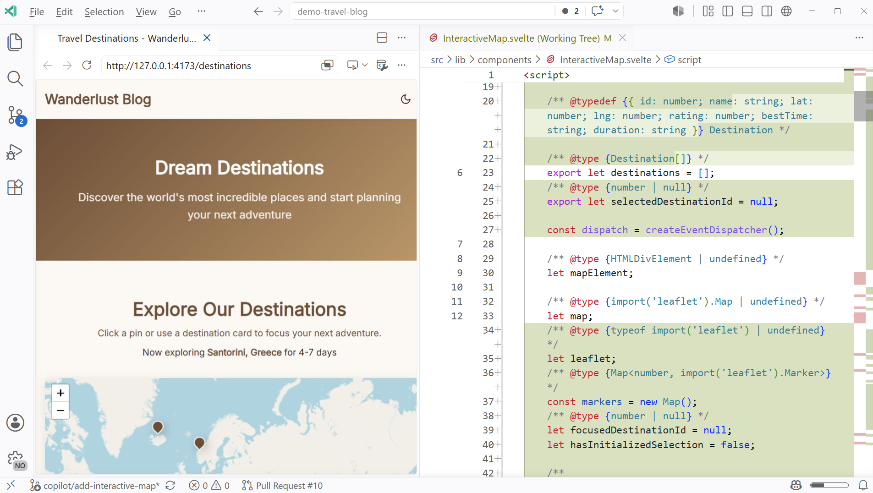The image size is (873, 493).
Task: Open more actions for the diff editor group
Action: tap(859, 38)
